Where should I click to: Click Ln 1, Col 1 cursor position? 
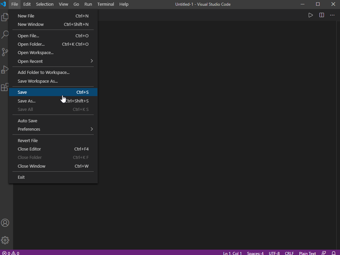point(232,253)
